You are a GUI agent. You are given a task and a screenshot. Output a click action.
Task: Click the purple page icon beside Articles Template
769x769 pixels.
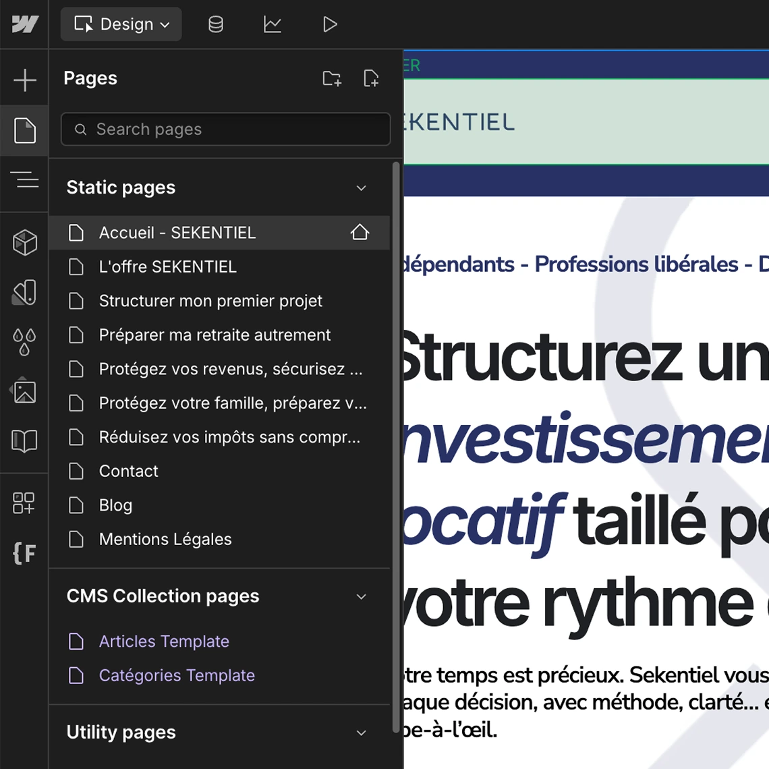pyautogui.click(x=76, y=642)
